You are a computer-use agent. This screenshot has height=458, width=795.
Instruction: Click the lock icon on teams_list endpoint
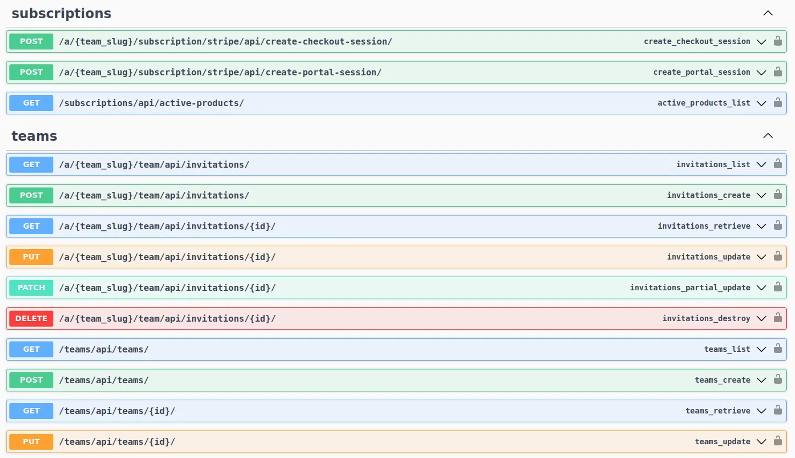(778, 349)
